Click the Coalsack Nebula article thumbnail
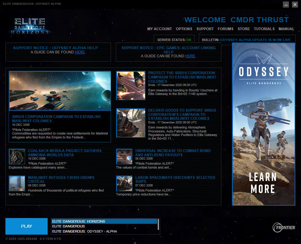The width and height of the screenshot is (301, 244). pyautogui.click(x=17, y=157)
